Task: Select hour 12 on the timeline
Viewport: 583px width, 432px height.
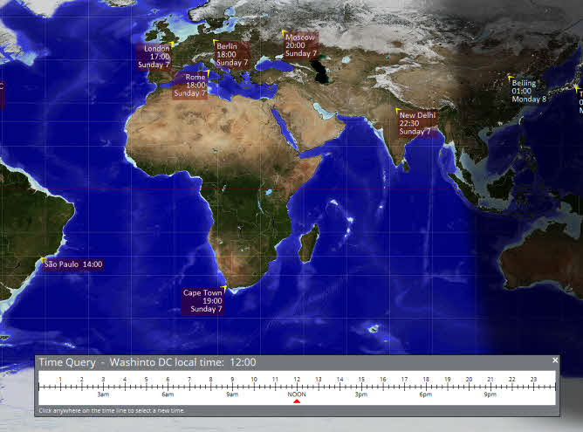Action: [x=297, y=380]
